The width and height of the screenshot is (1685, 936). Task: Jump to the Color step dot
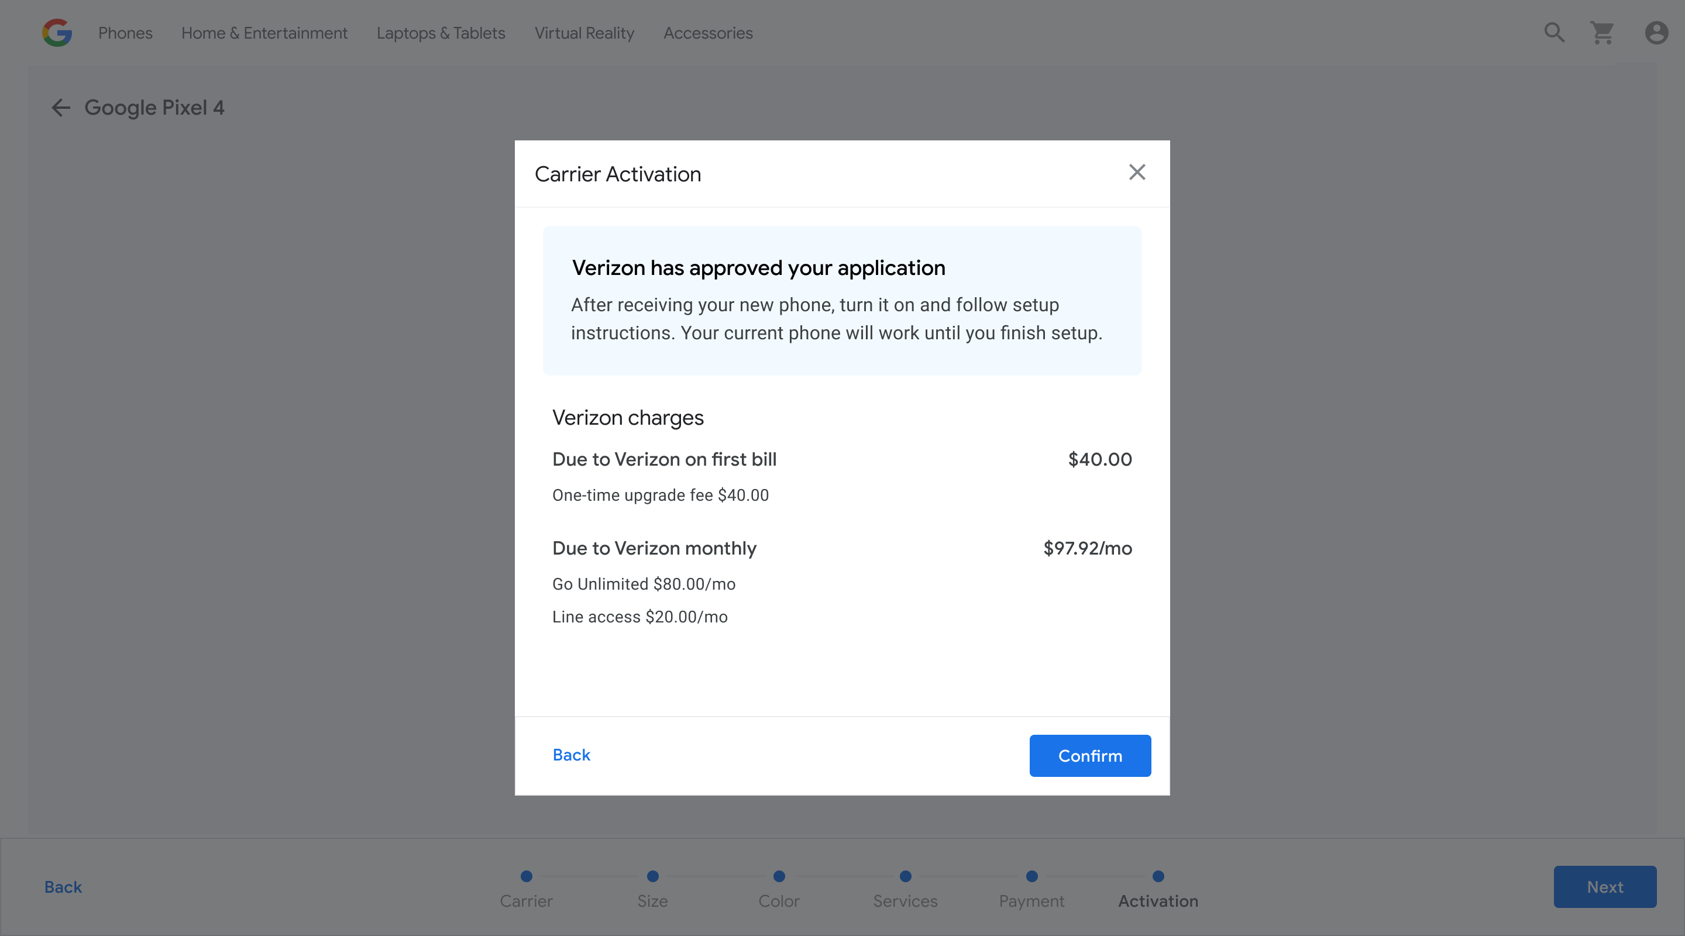coord(778,876)
